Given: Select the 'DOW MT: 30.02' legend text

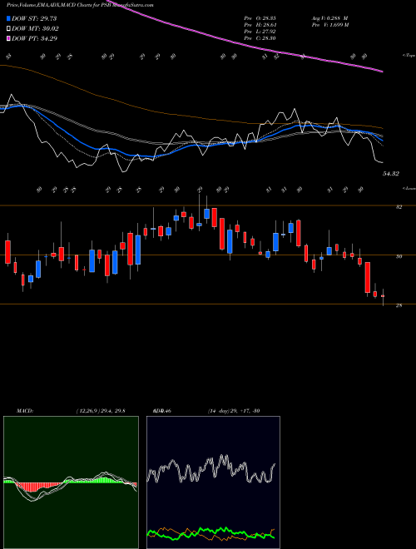Looking at the screenshot, I should [x=35, y=29].
